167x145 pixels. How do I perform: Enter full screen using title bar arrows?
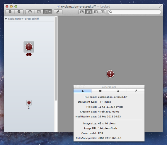coord(160,7)
